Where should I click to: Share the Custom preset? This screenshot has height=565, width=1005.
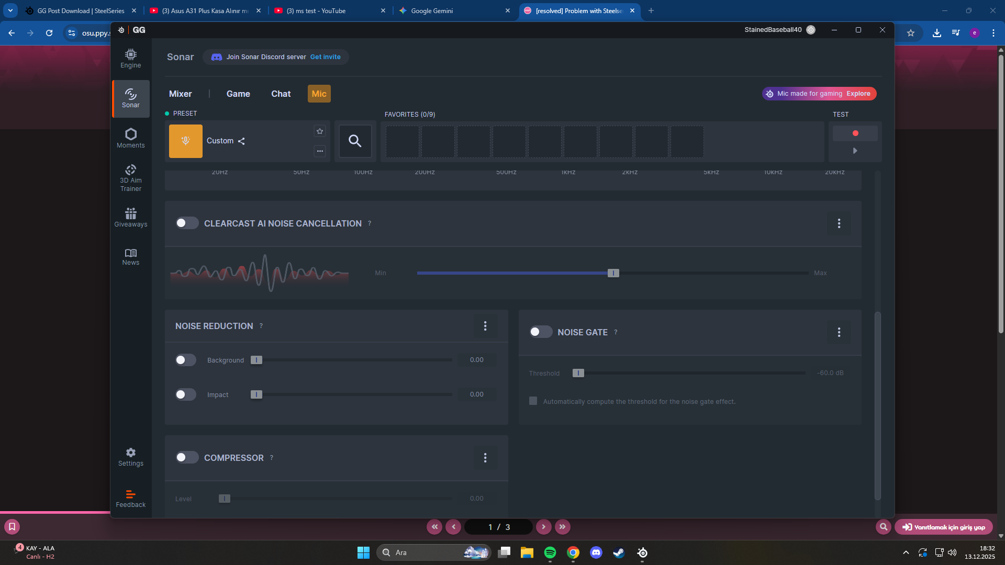click(x=241, y=141)
